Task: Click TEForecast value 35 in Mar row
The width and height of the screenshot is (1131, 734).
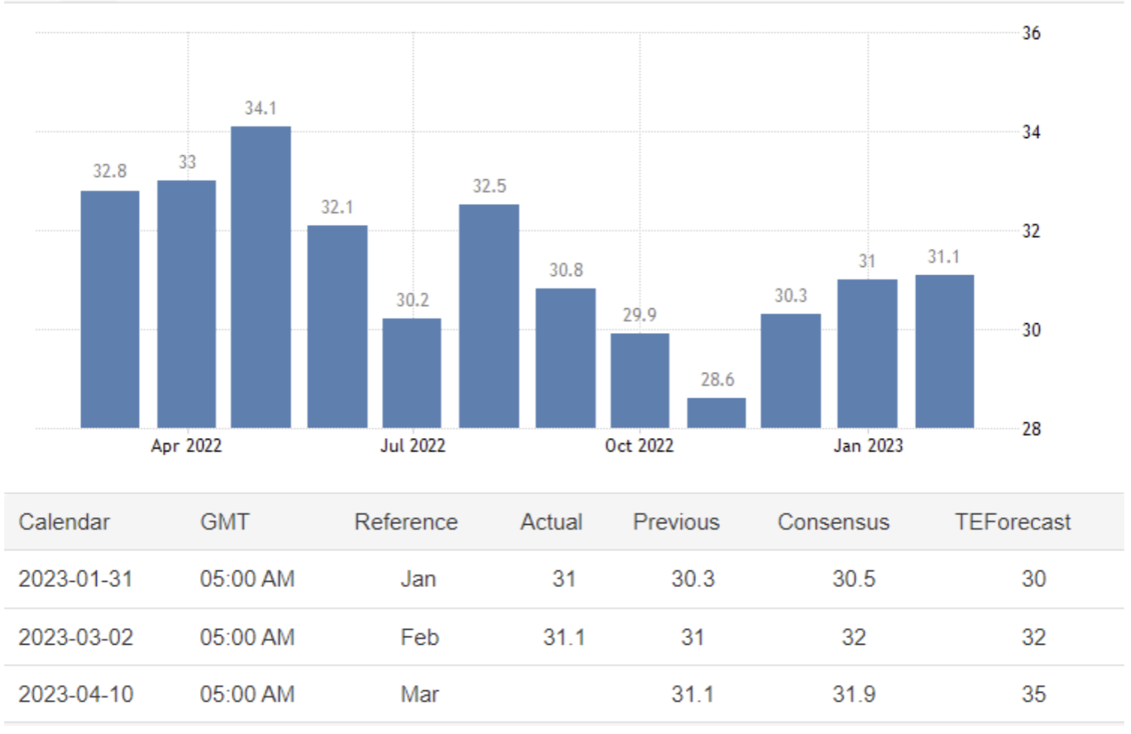Action: coord(1033,694)
